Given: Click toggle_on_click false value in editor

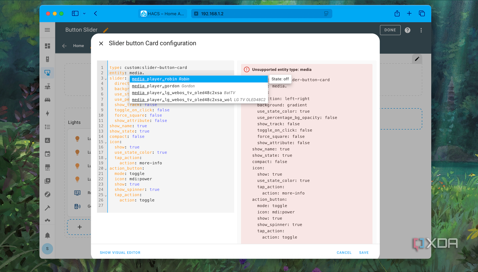Looking at the screenshot, I should click(163, 110).
